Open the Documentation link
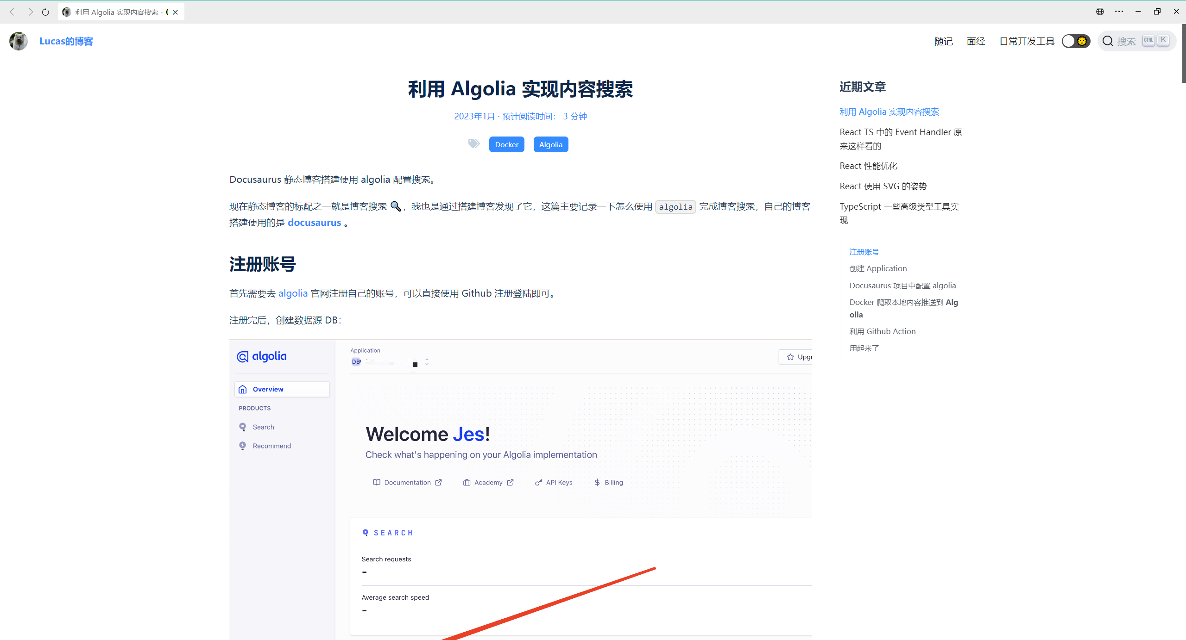This screenshot has height=640, width=1186. click(407, 483)
